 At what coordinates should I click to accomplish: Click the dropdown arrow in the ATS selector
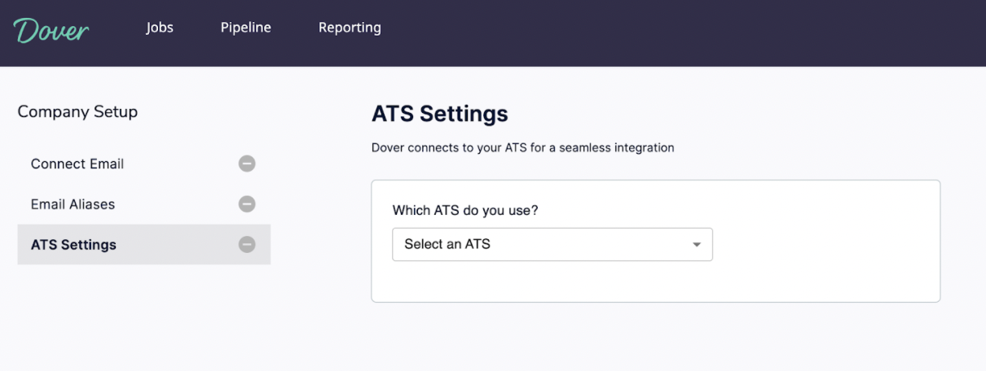pos(697,245)
